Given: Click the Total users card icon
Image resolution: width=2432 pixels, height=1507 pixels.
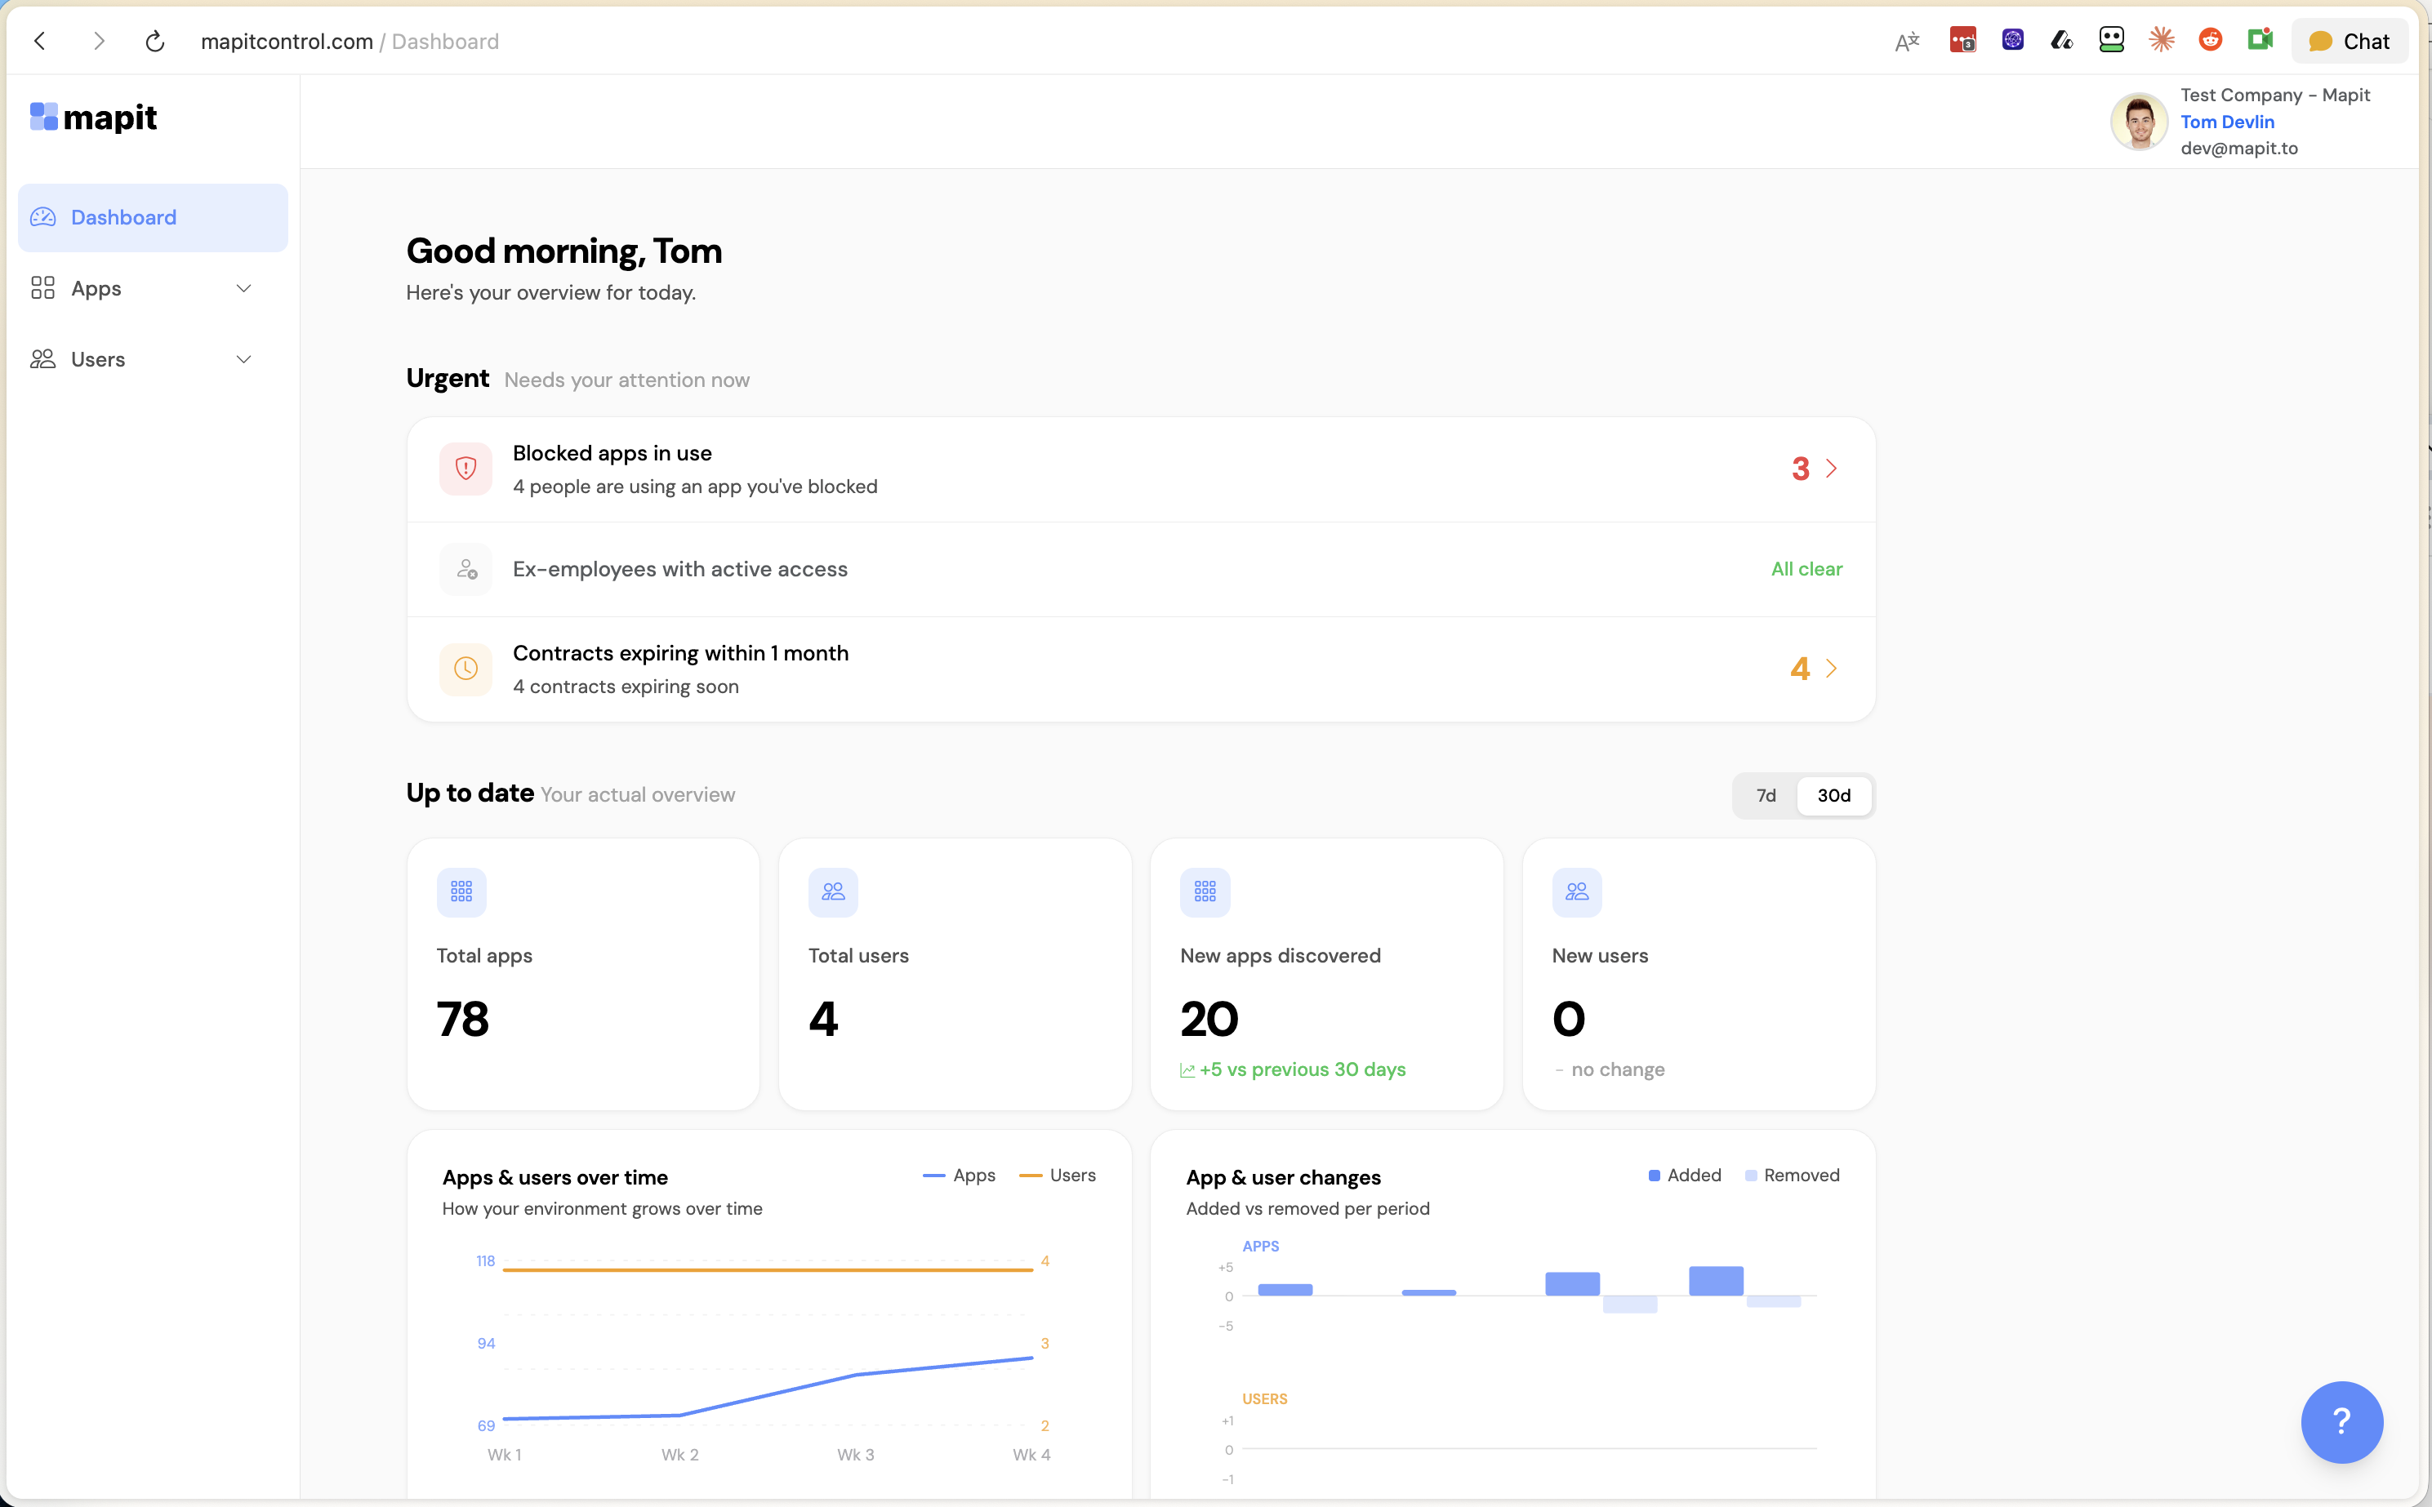Looking at the screenshot, I should coord(833,892).
